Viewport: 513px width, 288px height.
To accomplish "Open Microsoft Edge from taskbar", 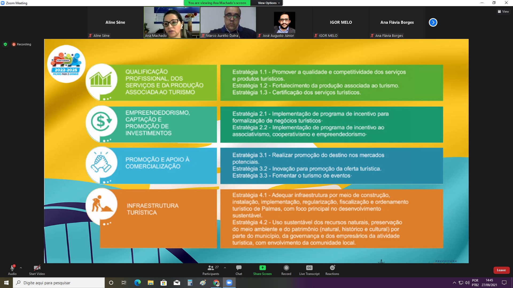I will pyautogui.click(x=137, y=283).
